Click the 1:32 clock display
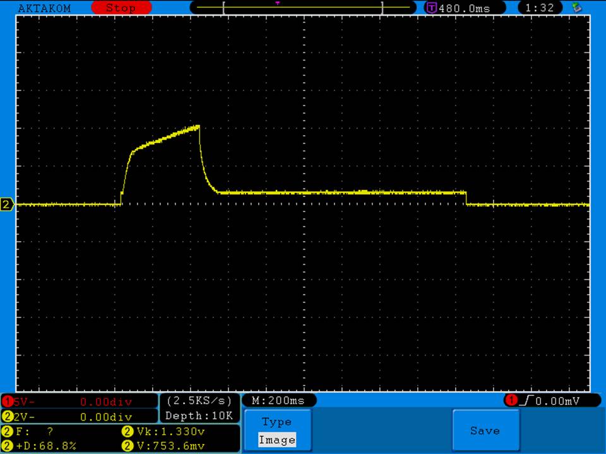This screenshot has width=606, height=454. pyautogui.click(x=539, y=8)
